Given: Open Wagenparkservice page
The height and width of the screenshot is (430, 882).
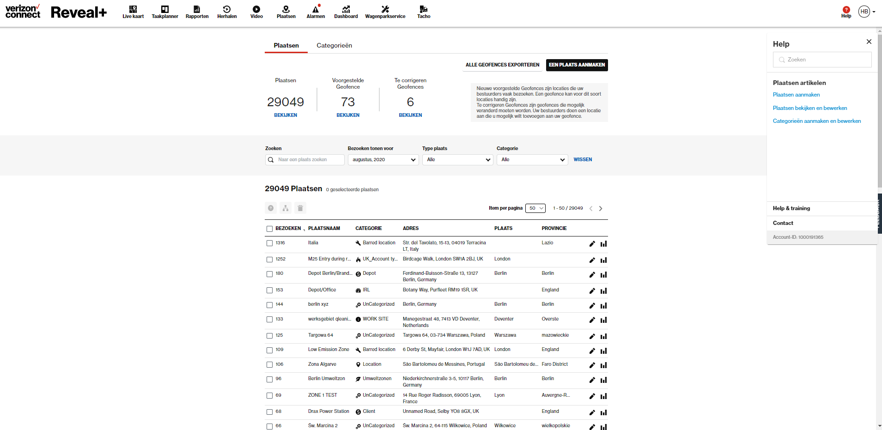Looking at the screenshot, I should [385, 12].
